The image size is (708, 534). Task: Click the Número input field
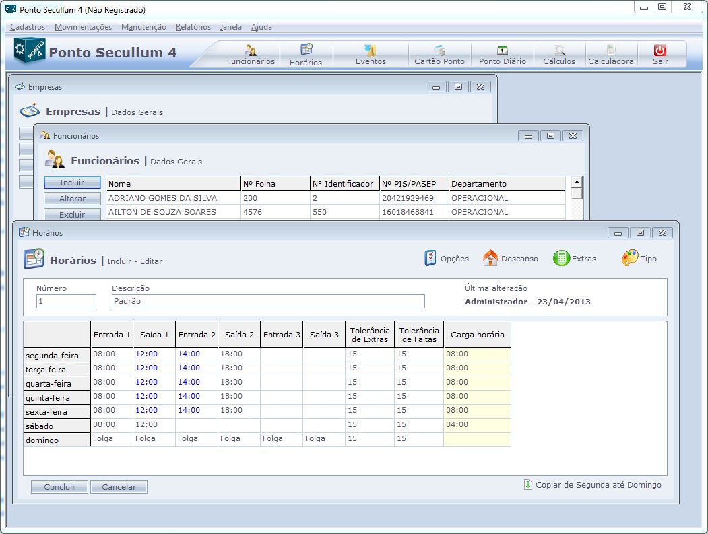point(67,301)
